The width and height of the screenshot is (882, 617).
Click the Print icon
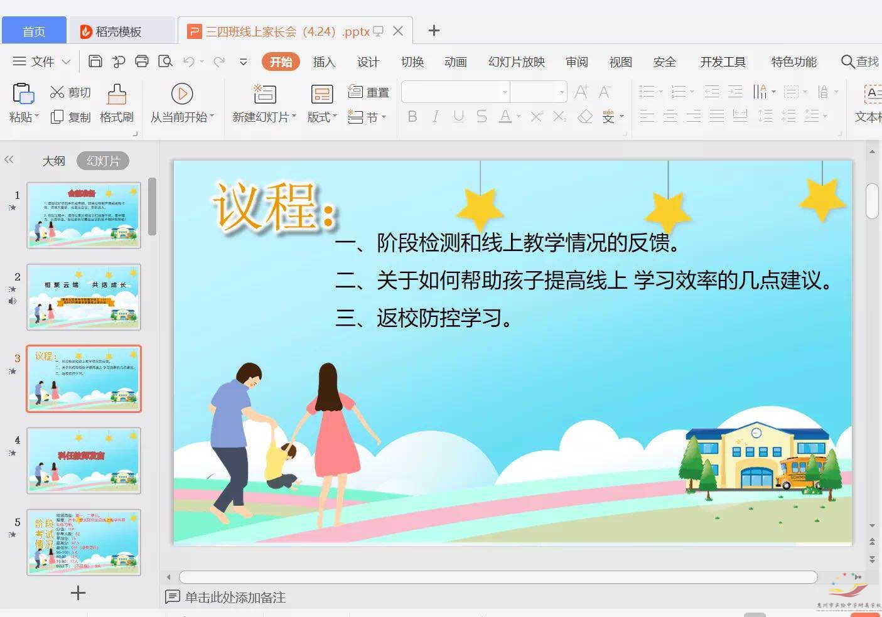(x=142, y=61)
